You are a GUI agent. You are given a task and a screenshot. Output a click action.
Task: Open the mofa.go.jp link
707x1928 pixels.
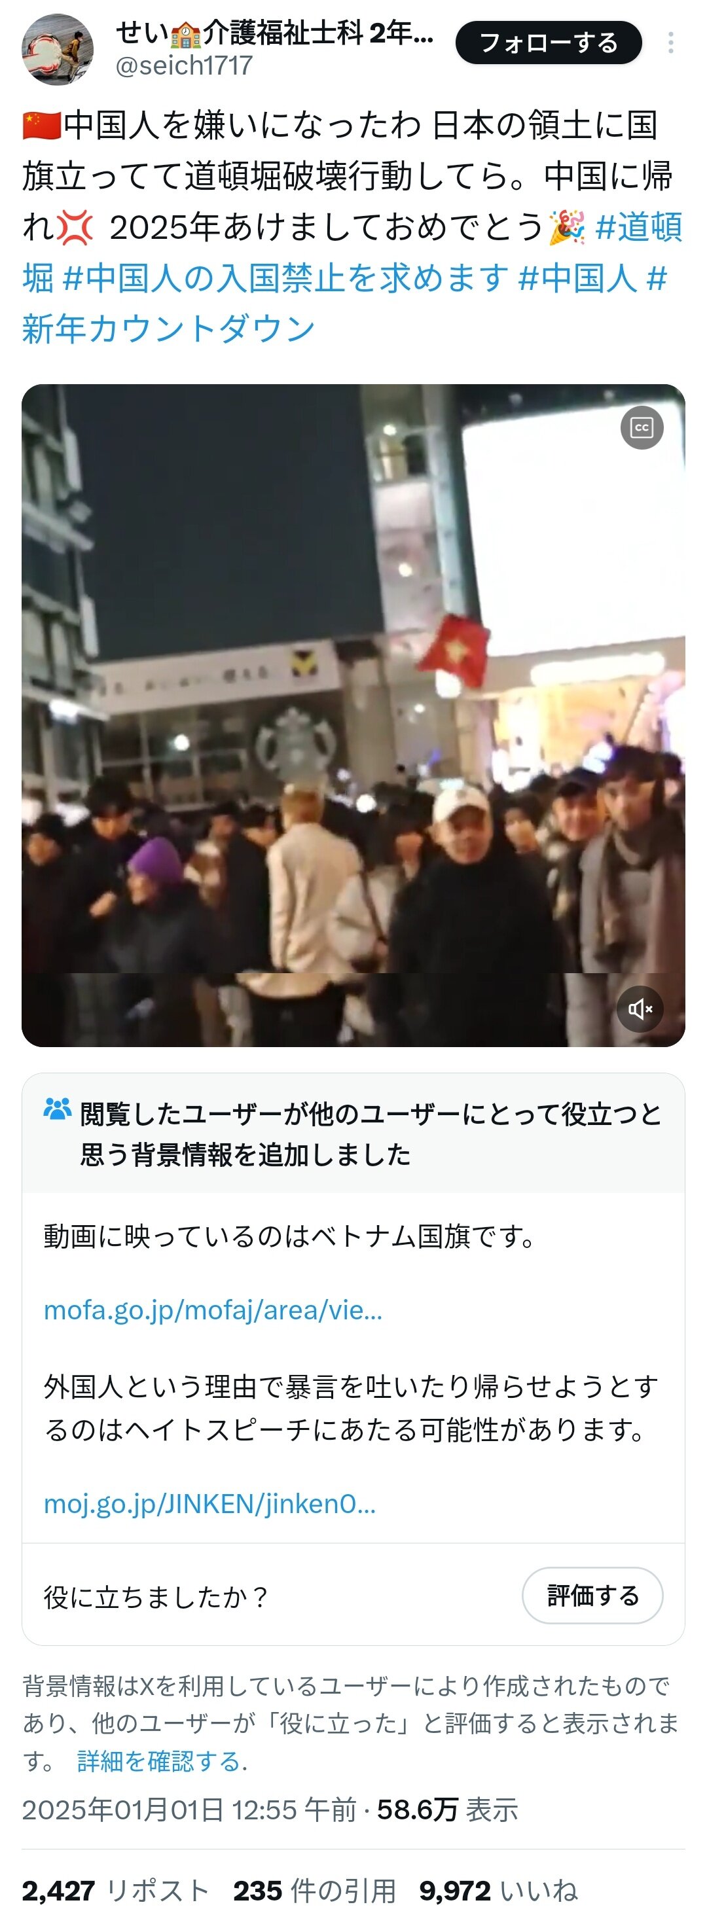tap(213, 1310)
